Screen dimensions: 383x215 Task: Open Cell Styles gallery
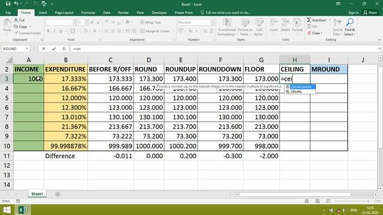(259, 27)
